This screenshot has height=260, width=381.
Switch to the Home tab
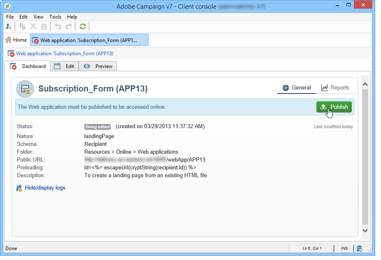point(16,40)
